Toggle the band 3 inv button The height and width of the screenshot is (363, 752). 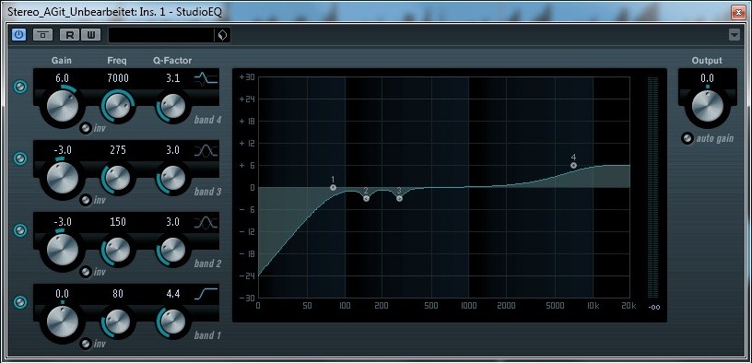86,200
